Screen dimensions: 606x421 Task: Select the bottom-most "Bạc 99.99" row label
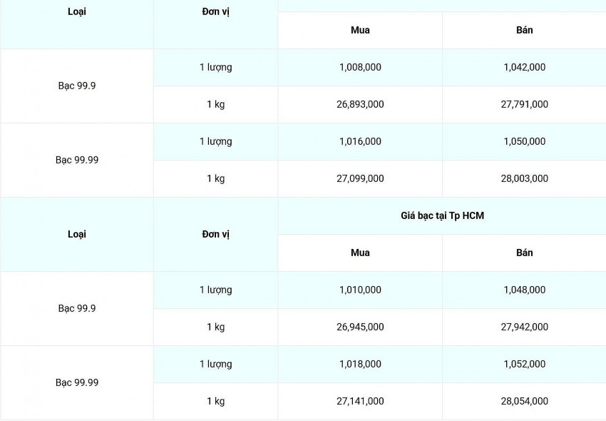point(77,382)
